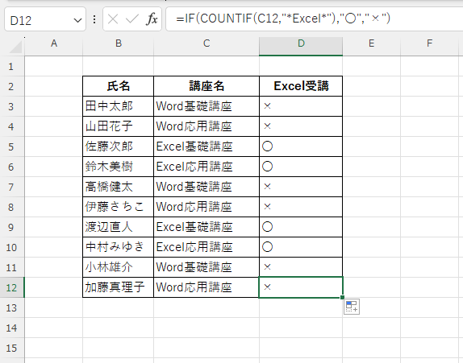Image resolution: width=463 pixels, height=363 pixels.
Task: Select the cell 小林雄介
Action: [118, 267]
